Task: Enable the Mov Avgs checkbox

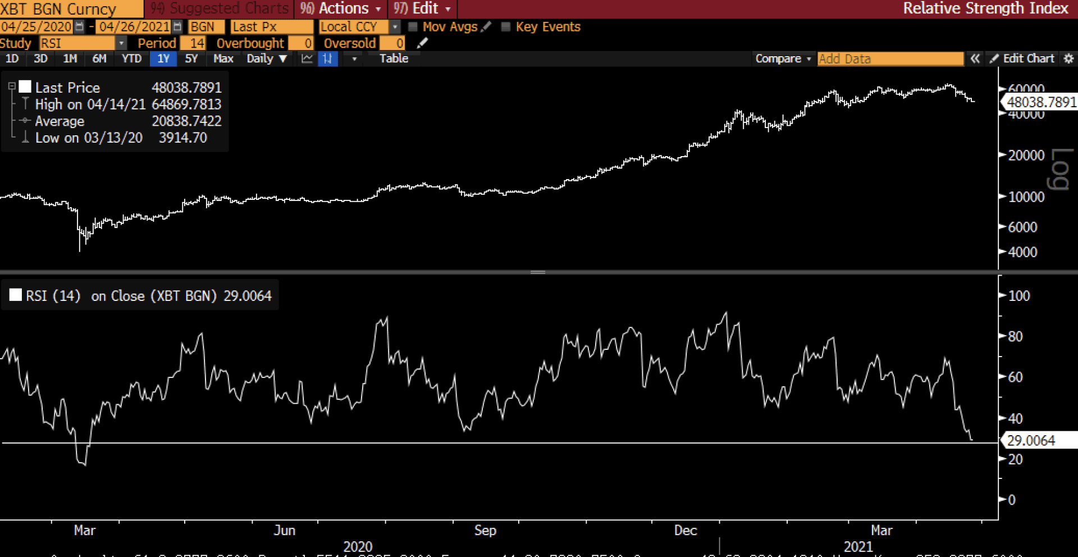Action: (x=413, y=26)
